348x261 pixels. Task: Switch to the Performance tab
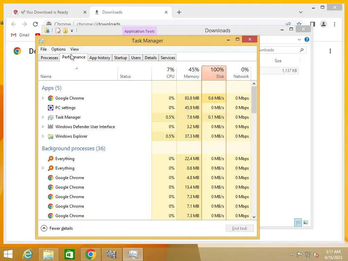[74, 57]
